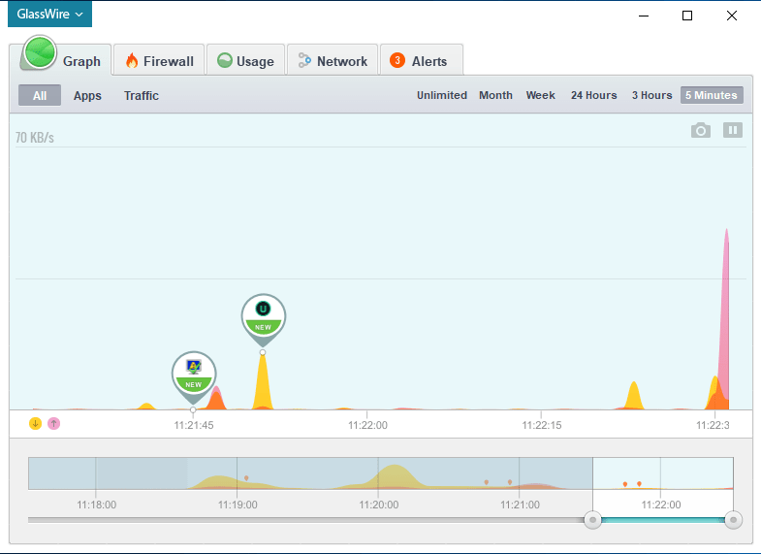Maximize the GlassWire window
761x554 pixels.
point(687,16)
